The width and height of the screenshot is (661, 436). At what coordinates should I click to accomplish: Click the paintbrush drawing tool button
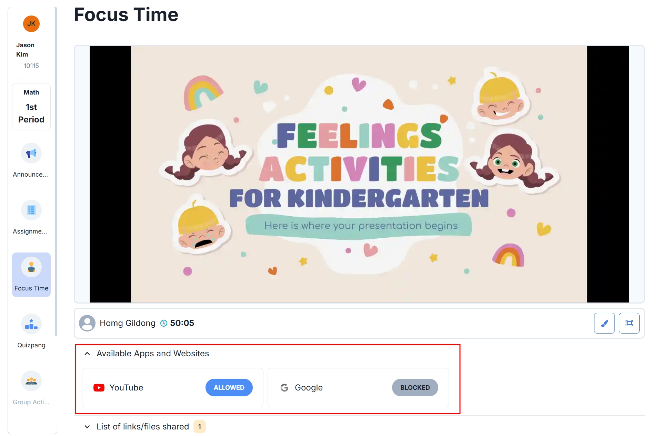coord(604,323)
